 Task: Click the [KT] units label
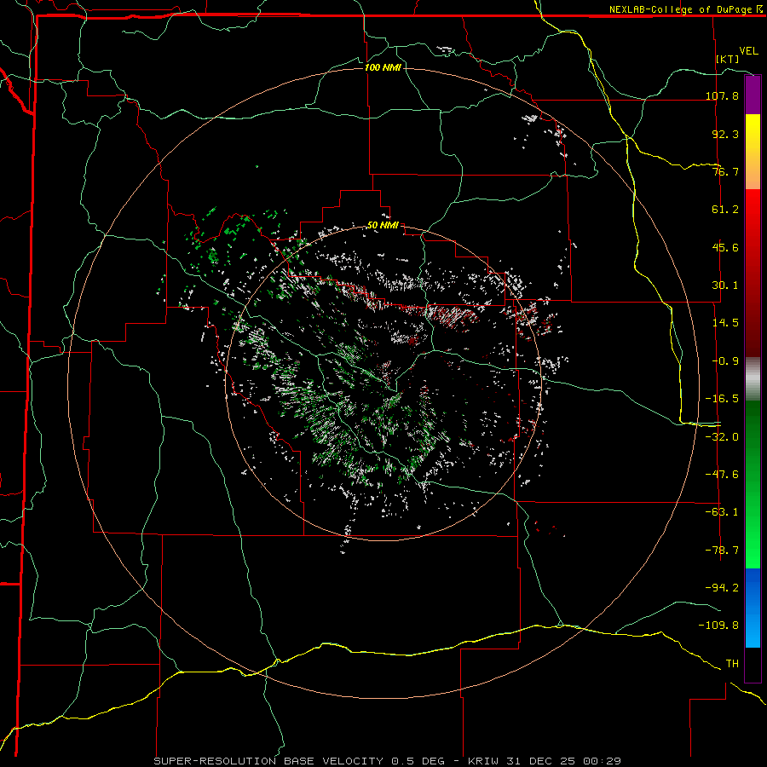click(728, 59)
